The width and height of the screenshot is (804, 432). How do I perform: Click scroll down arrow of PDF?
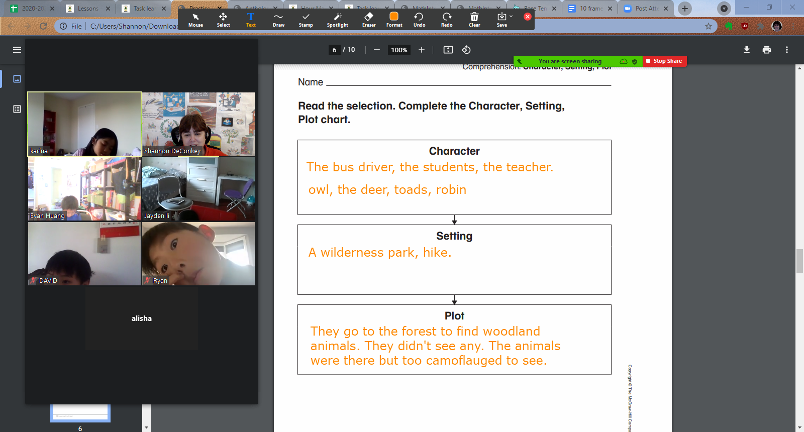pyautogui.click(x=799, y=427)
